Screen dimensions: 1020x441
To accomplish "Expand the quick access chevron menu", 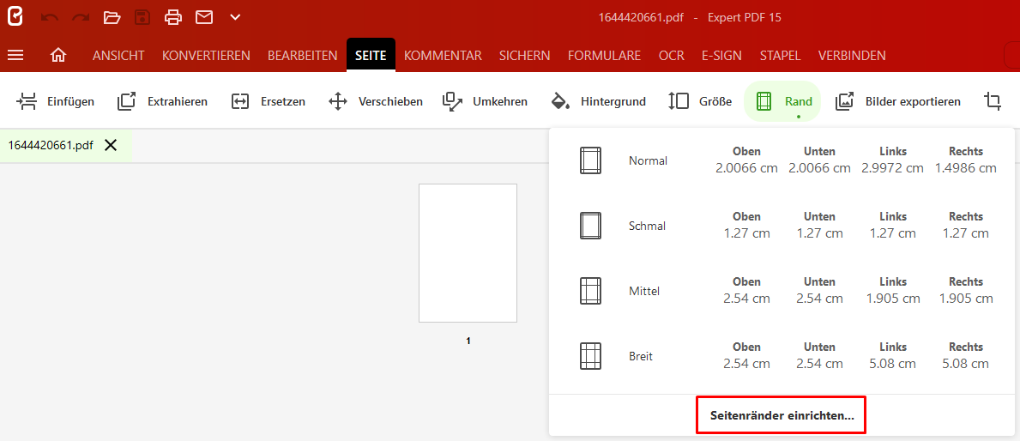I will pyautogui.click(x=236, y=17).
